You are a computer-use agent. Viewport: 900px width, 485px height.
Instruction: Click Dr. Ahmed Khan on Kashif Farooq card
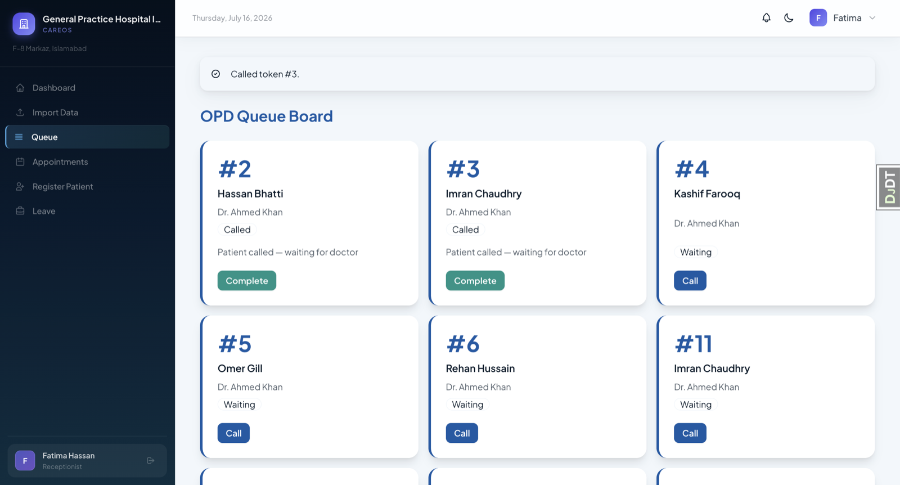[706, 223]
